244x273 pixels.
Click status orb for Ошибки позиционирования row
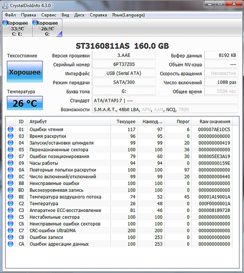tap(11, 156)
